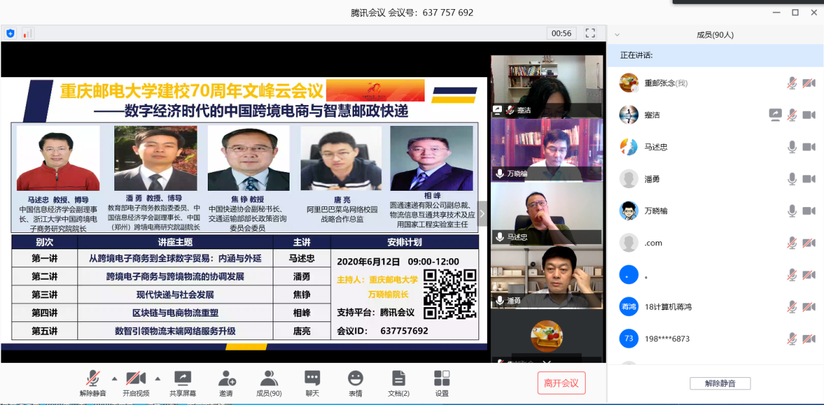Open 设置 settings
Image resolution: width=824 pixels, height=405 pixels.
point(442,383)
